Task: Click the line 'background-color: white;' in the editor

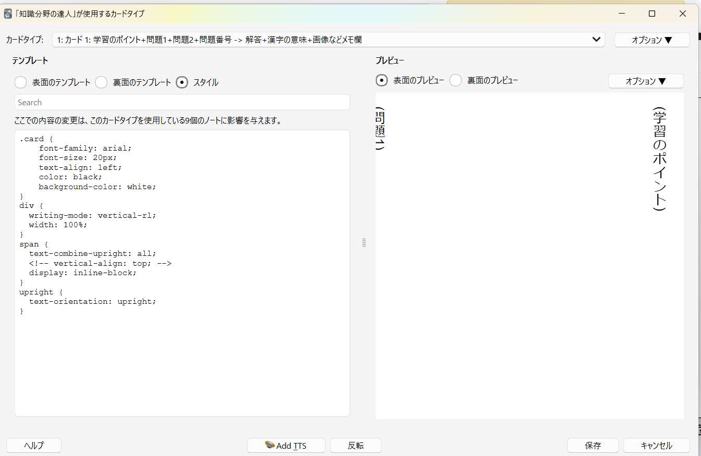Action: [97, 187]
